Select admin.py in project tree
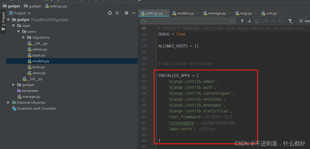The width and height of the screenshot is (310, 149). [40, 49]
